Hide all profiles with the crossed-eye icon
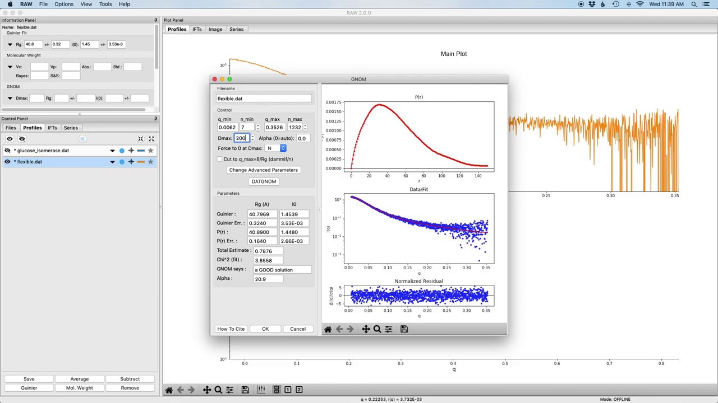This screenshot has height=403, width=718. click(x=22, y=139)
